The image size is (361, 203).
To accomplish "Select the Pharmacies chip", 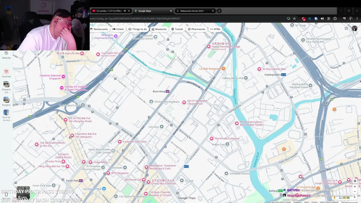I will [197, 29].
